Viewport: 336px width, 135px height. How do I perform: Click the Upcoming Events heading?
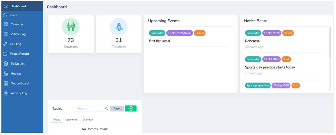coord(164,21)
